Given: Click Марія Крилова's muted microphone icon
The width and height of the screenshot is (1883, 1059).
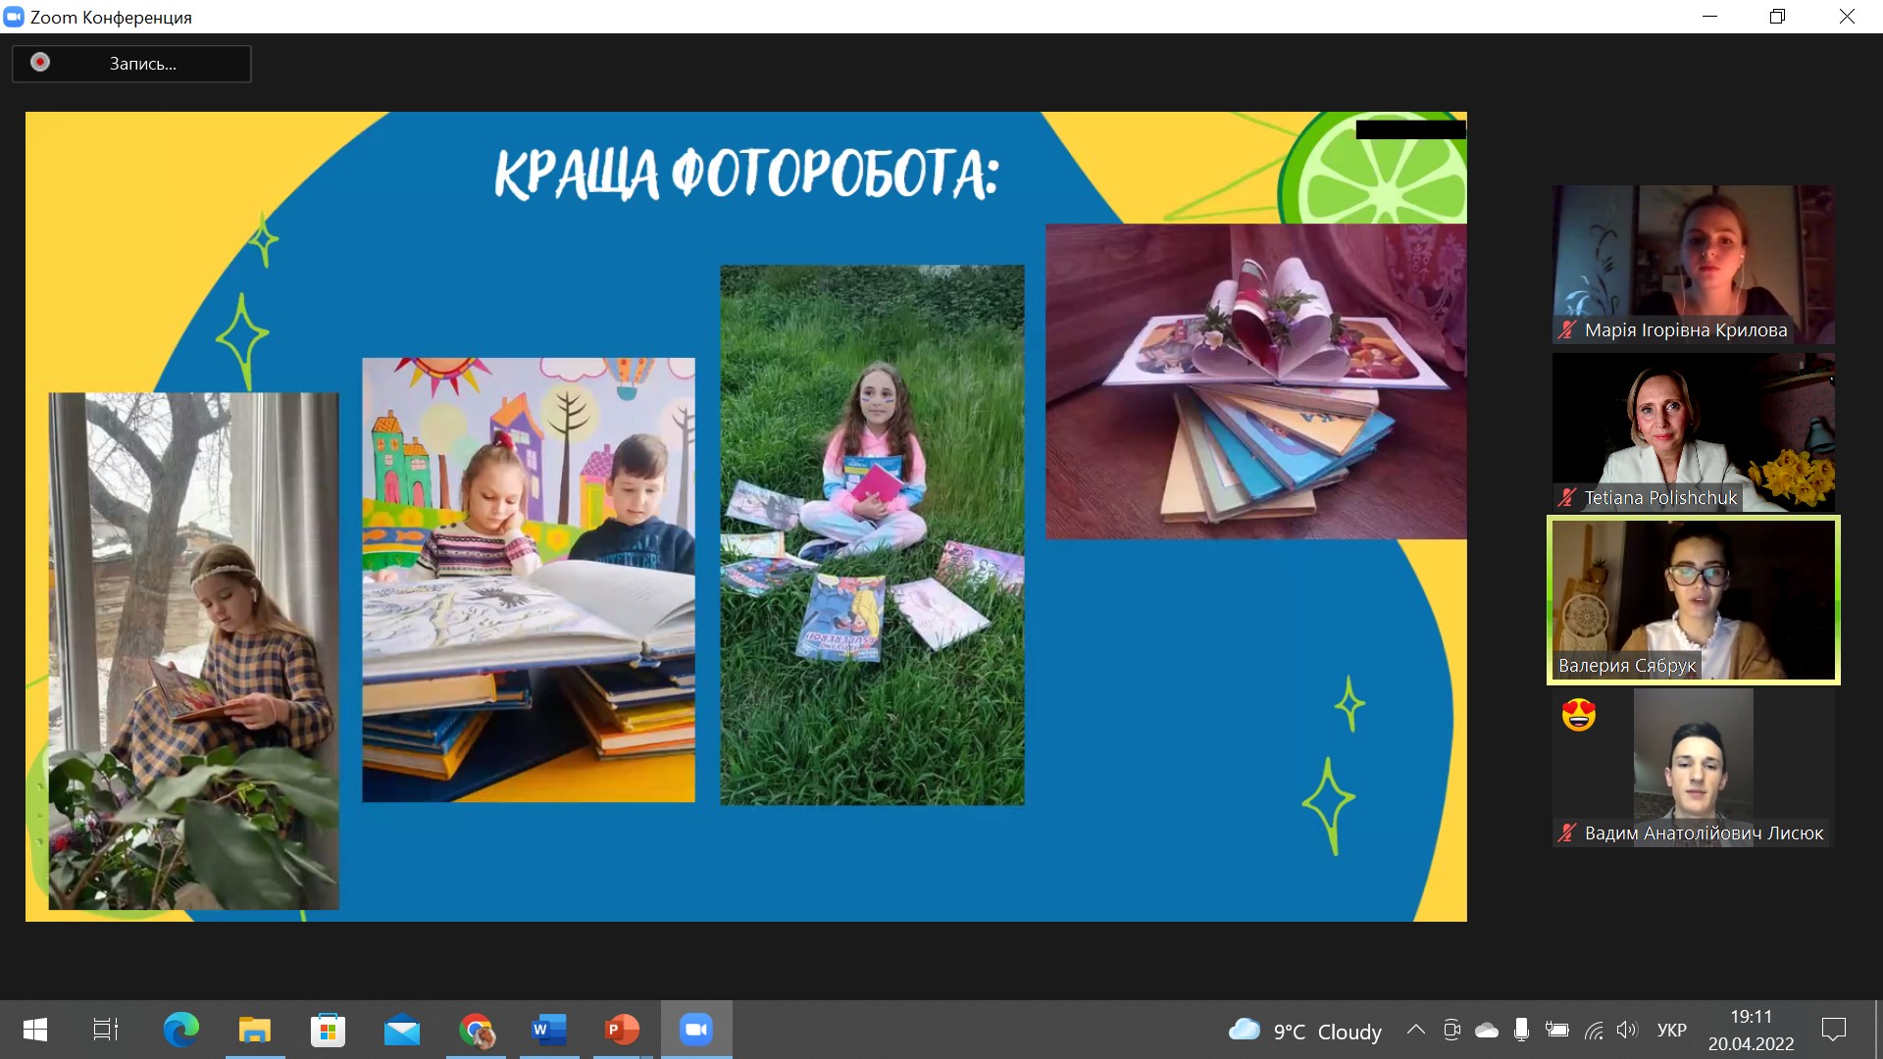Looking at the screenshot, I should (x=1567, y=330).
